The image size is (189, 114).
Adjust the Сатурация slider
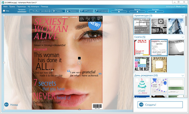coord(119,12)
